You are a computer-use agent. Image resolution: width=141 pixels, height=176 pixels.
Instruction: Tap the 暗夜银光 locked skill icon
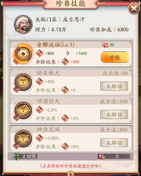[x=24, y=83]
